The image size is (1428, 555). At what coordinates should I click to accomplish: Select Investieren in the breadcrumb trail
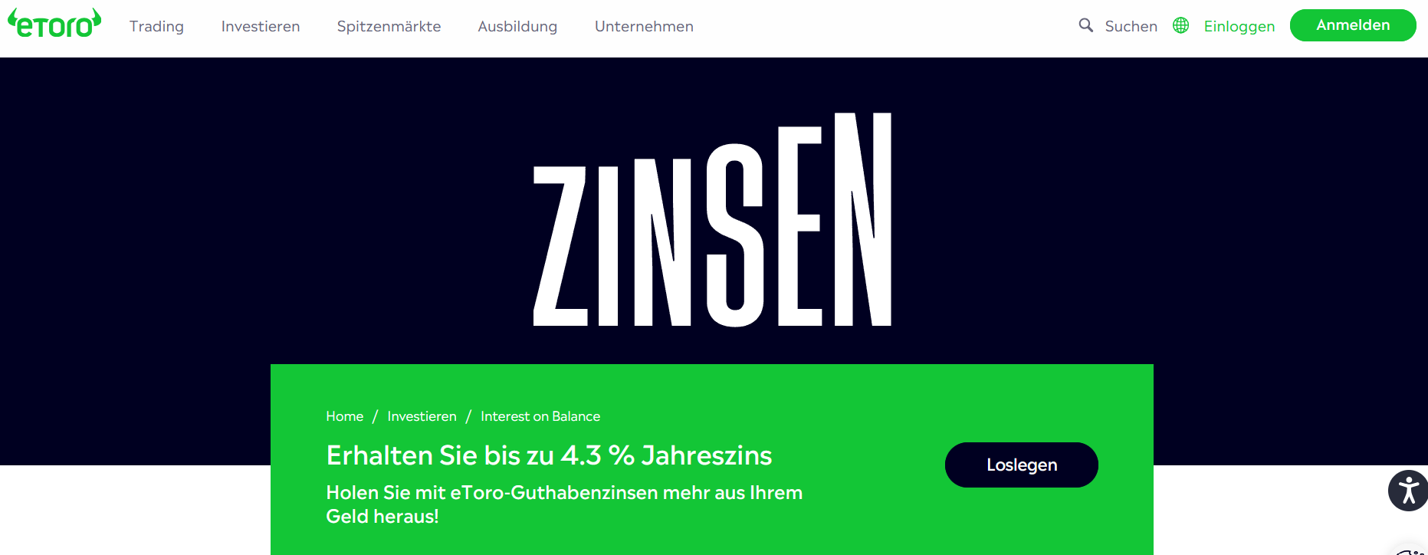pyautogui.click(x=422, y=416)
